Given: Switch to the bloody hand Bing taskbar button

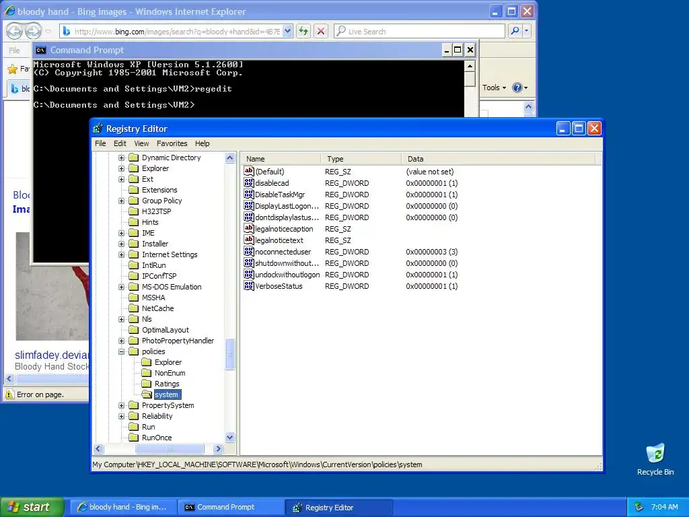Looking at the screenshot, I should tap(122, 507).
